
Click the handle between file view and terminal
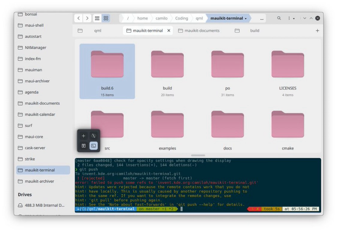[198, 155]
